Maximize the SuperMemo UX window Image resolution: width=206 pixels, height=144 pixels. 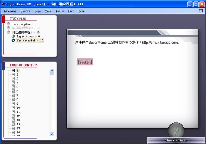click(196, 4)
